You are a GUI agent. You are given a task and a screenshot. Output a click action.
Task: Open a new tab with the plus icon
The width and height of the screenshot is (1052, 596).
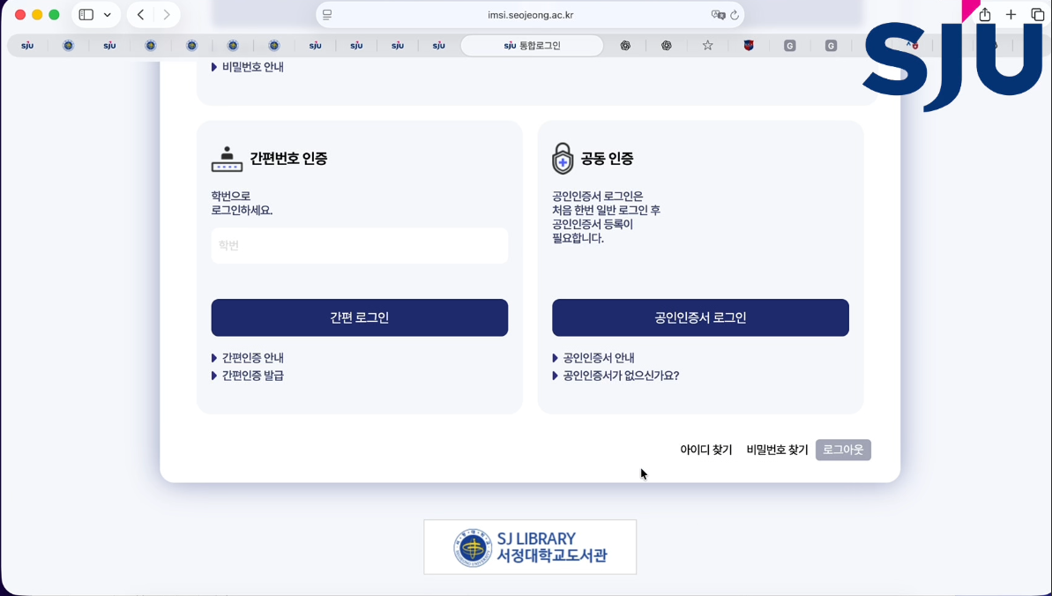(1011, 15)
